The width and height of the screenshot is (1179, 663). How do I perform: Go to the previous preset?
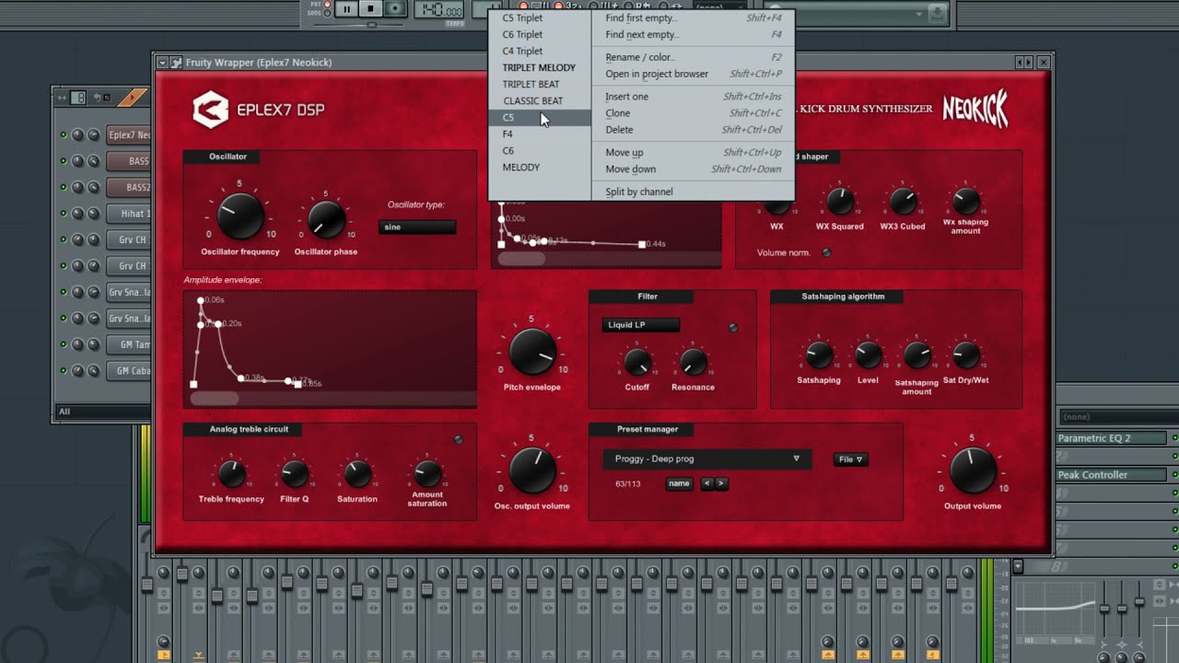(707, 483)
